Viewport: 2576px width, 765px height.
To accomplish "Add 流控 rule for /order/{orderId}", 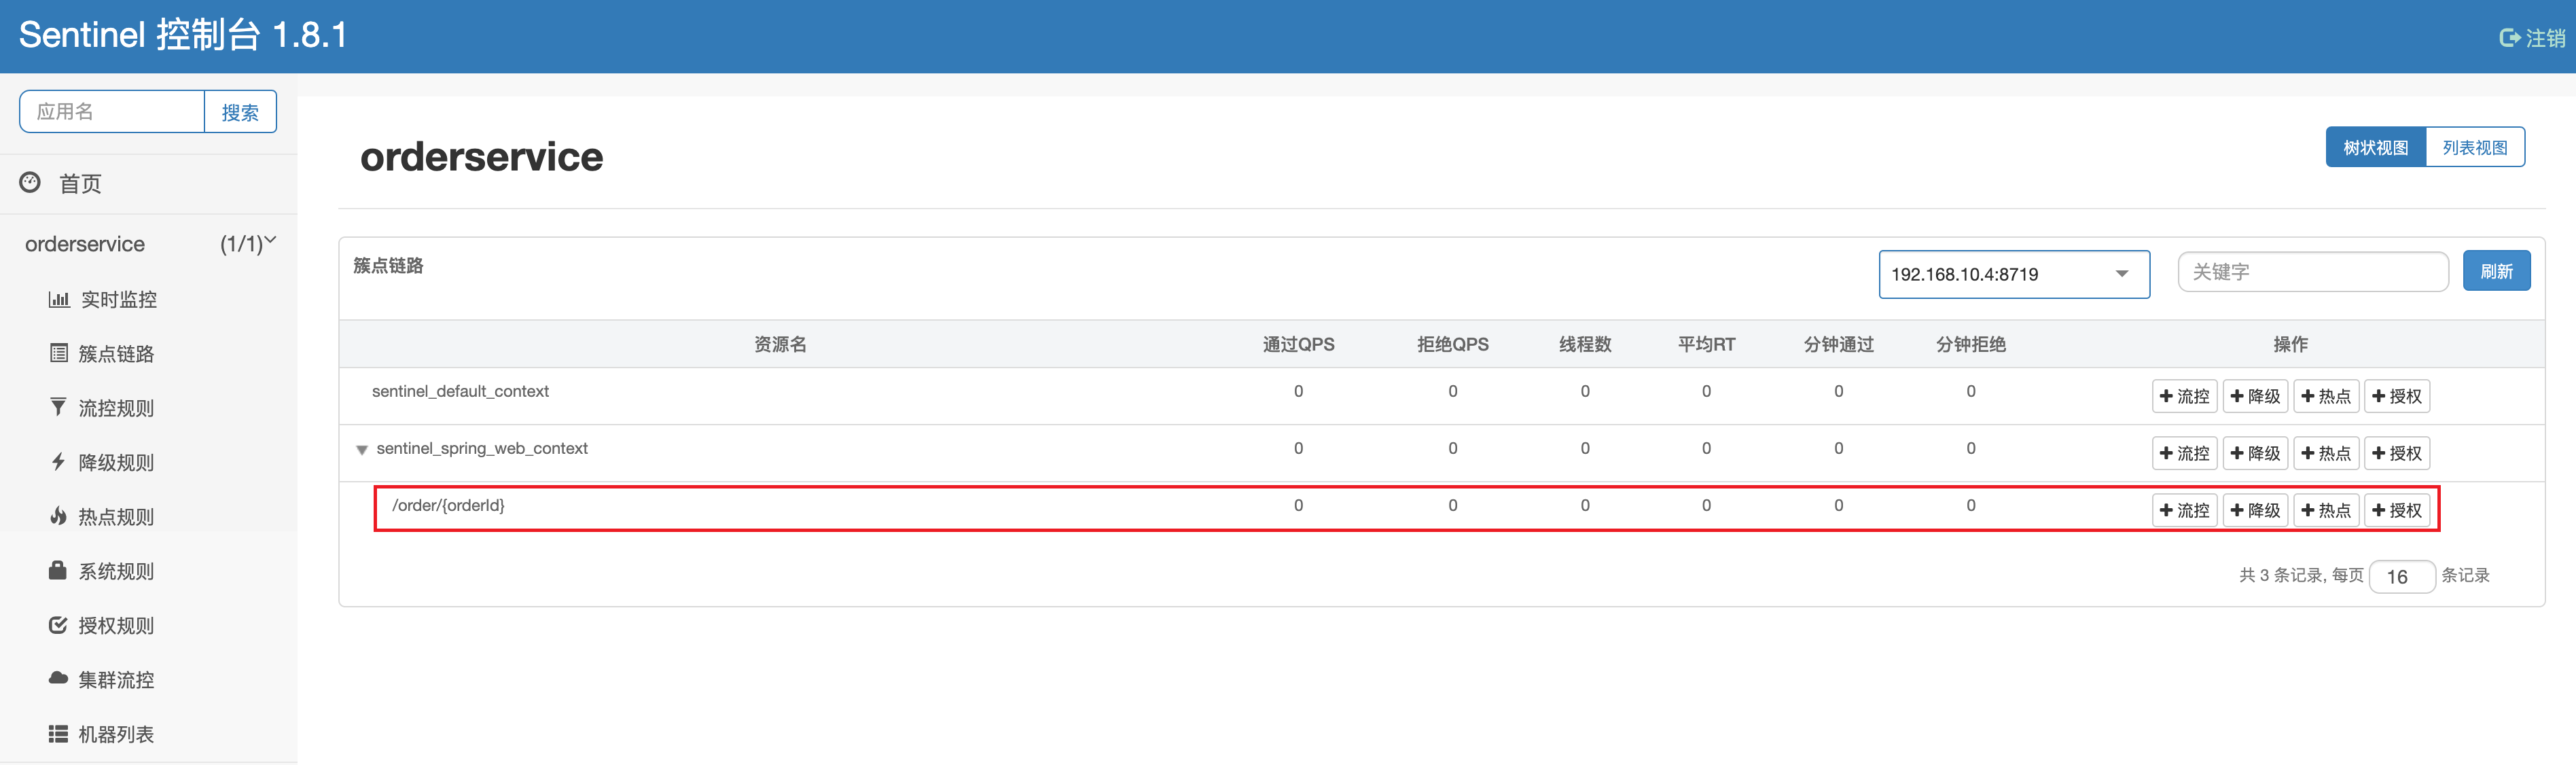I will click(2184, 510).
